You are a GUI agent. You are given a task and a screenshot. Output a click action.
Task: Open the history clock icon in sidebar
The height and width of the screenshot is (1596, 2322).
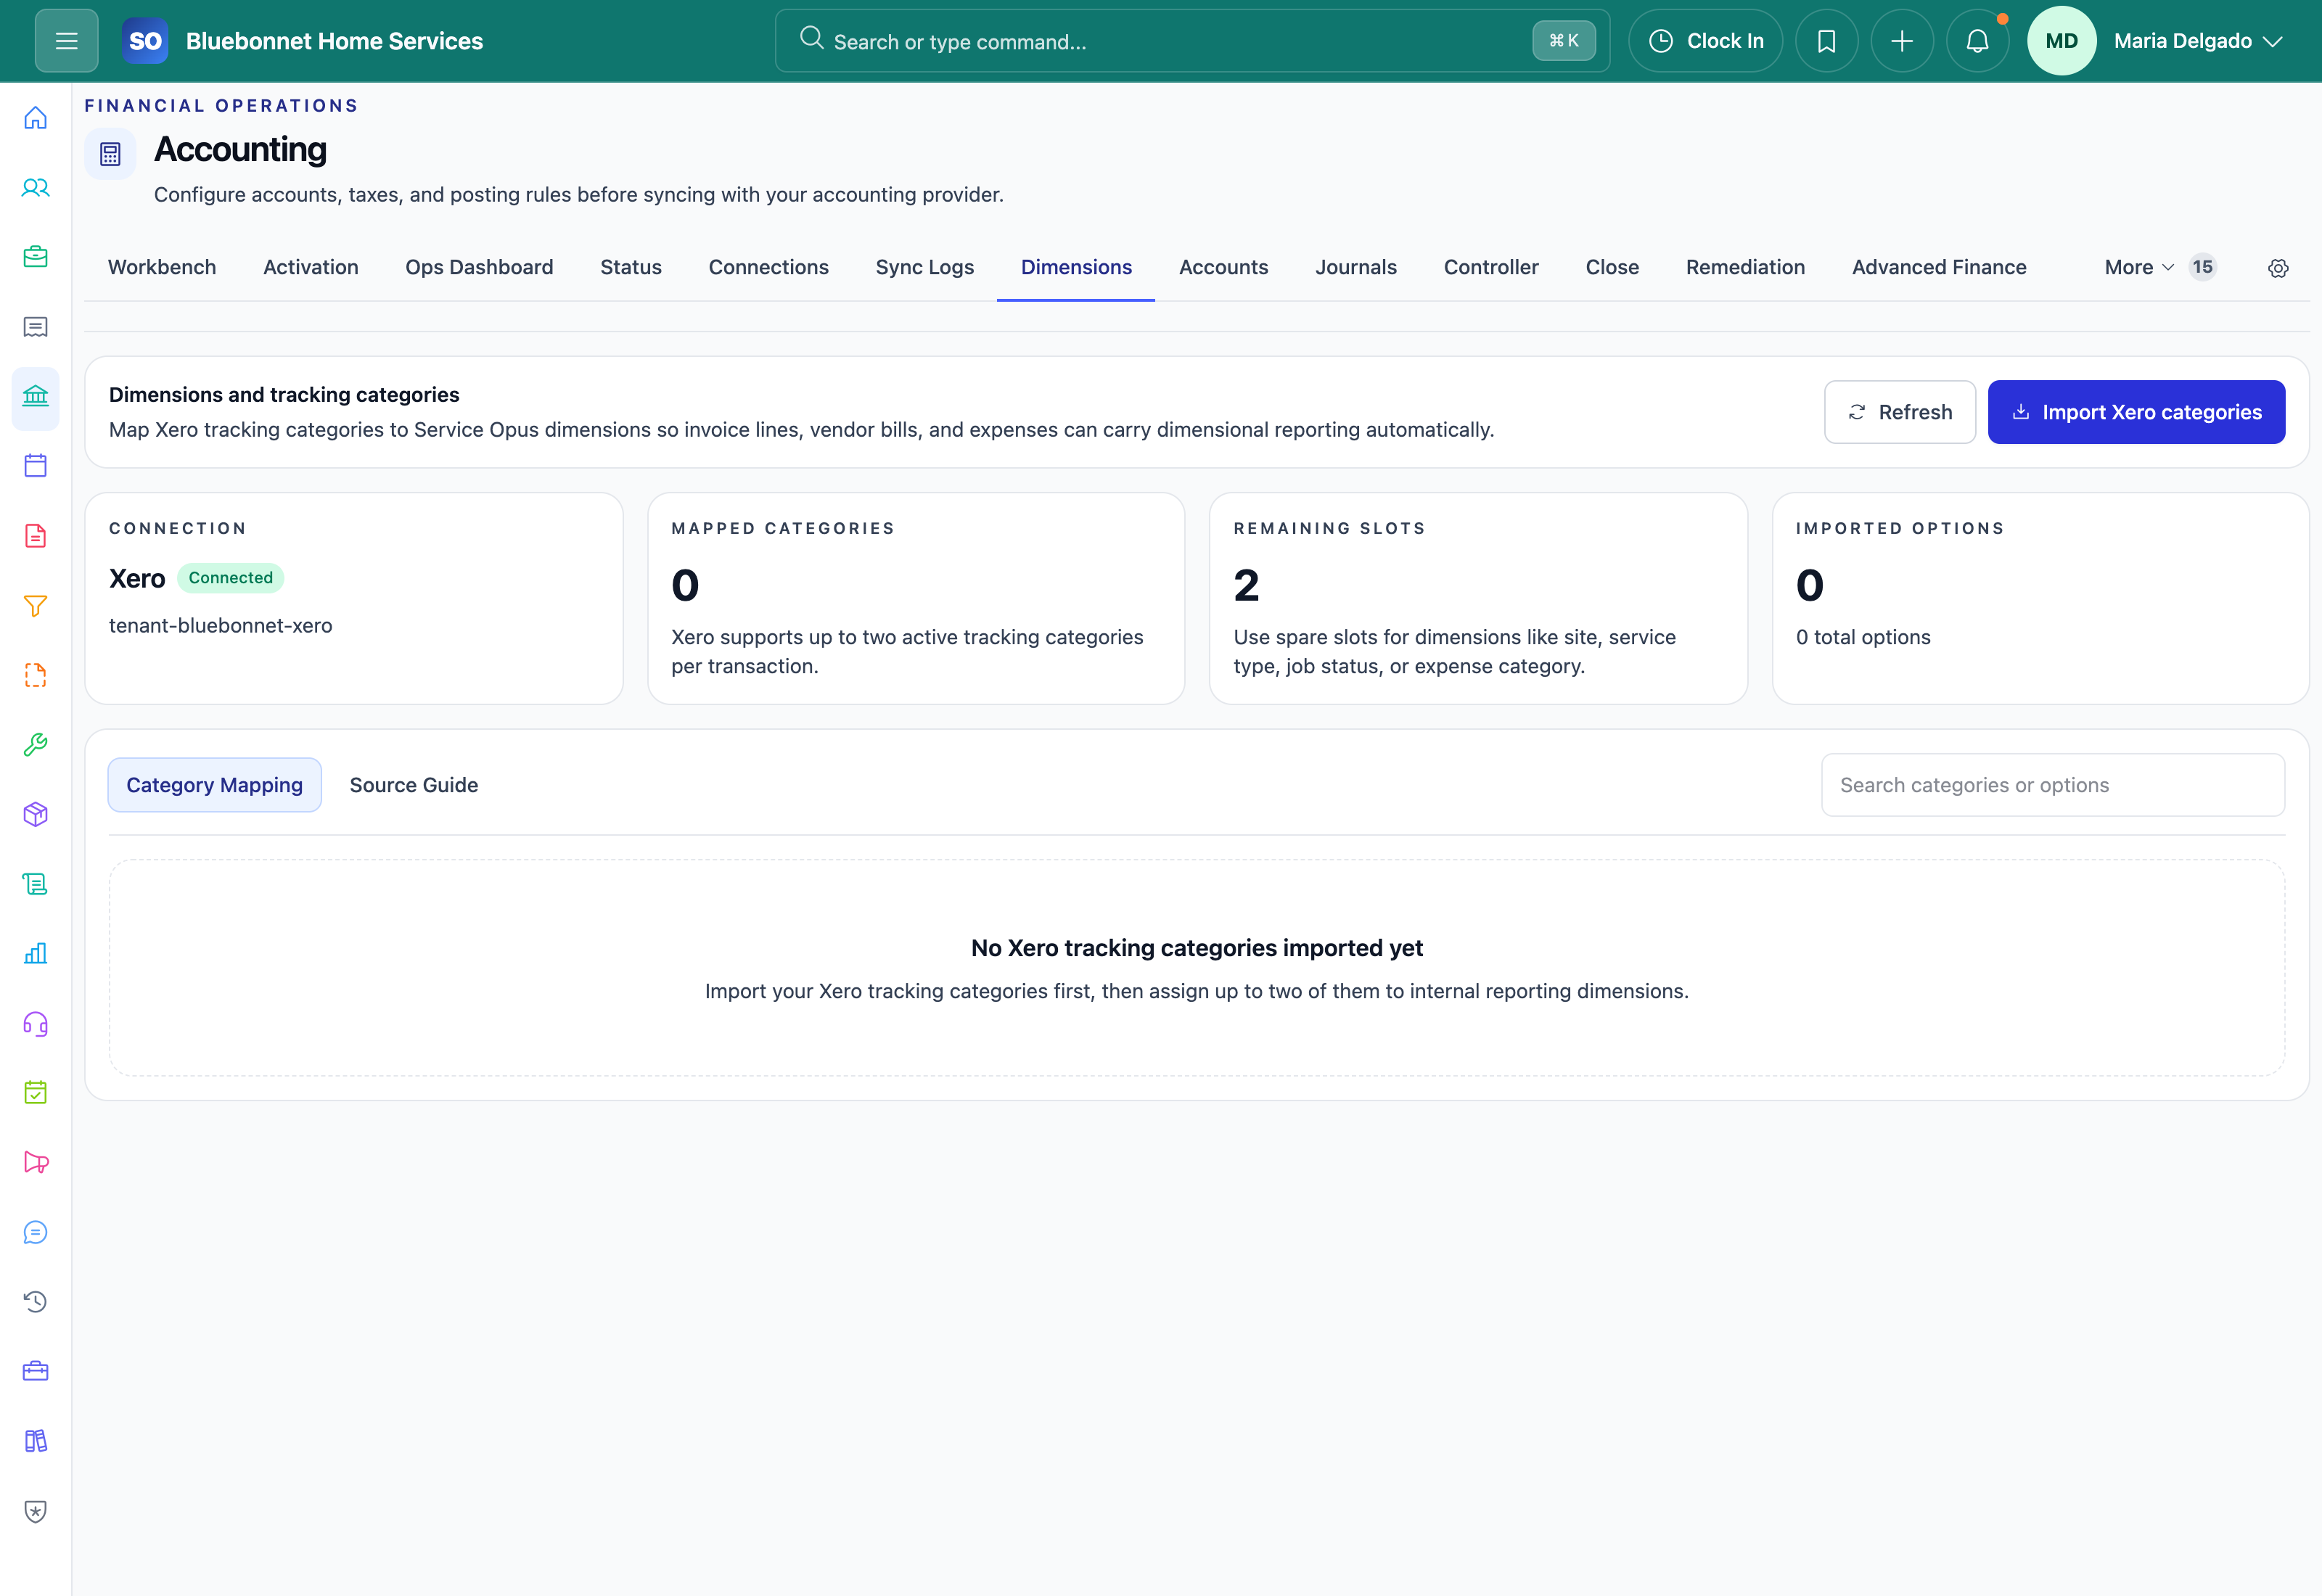pos(36,1302)
